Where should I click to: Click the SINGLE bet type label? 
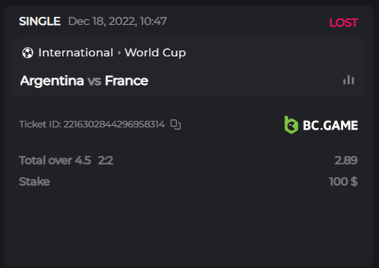pos(40,21)
